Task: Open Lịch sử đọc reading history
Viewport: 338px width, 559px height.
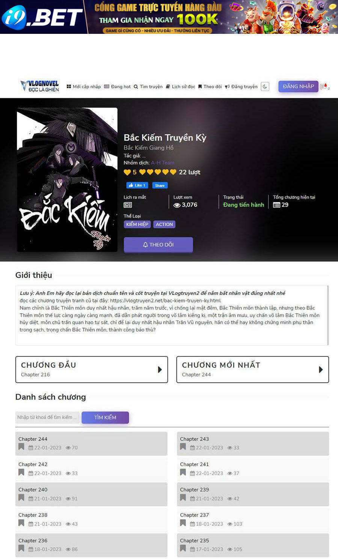Action: click(180, 87)
